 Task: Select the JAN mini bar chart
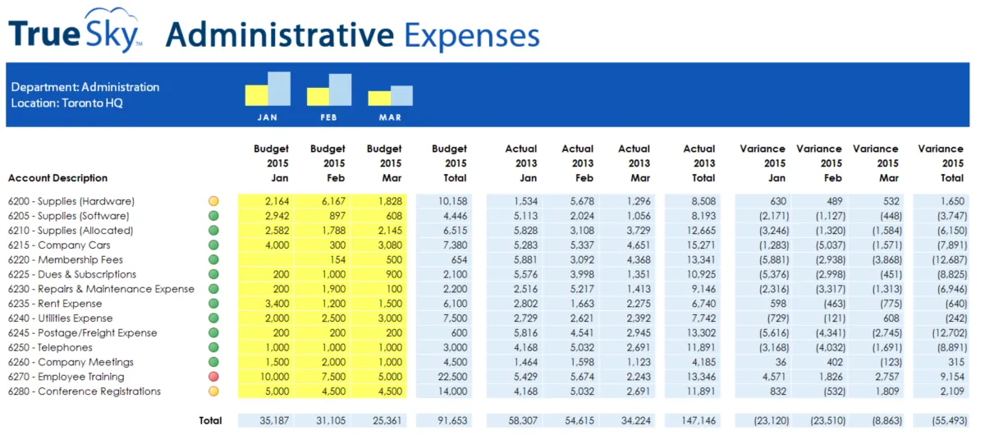click(x=268, y=89)
